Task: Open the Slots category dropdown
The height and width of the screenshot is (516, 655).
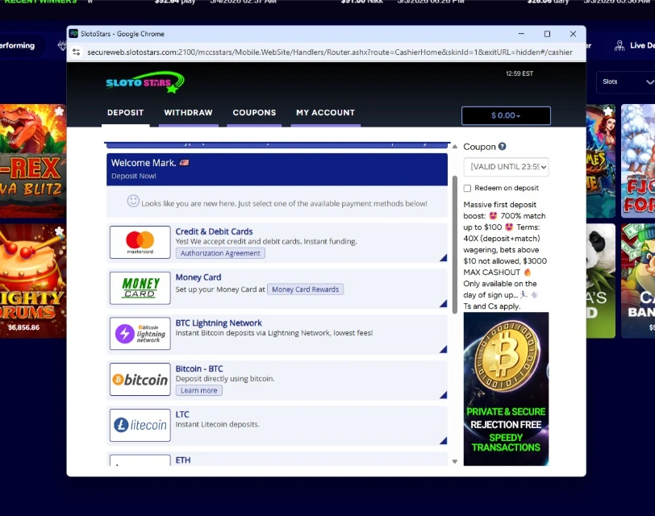Action: click(x=627, y=82)
